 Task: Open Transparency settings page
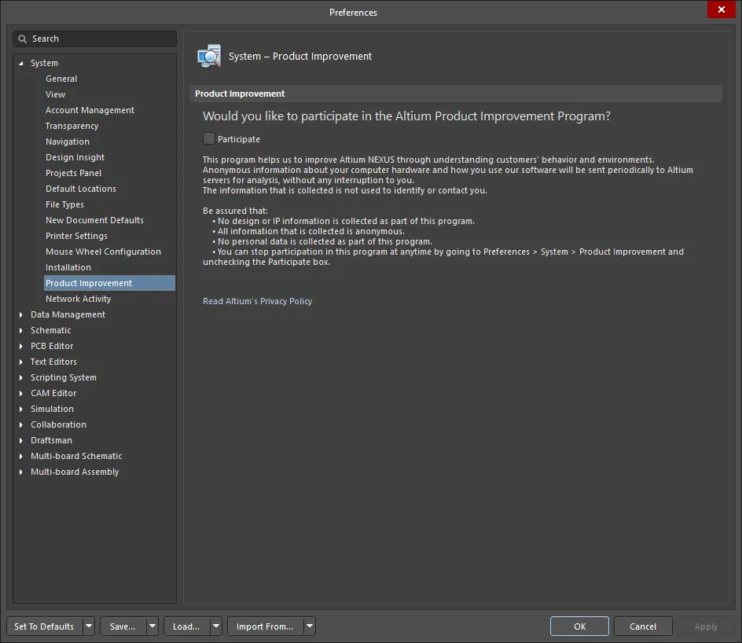(x=72, y=126)
